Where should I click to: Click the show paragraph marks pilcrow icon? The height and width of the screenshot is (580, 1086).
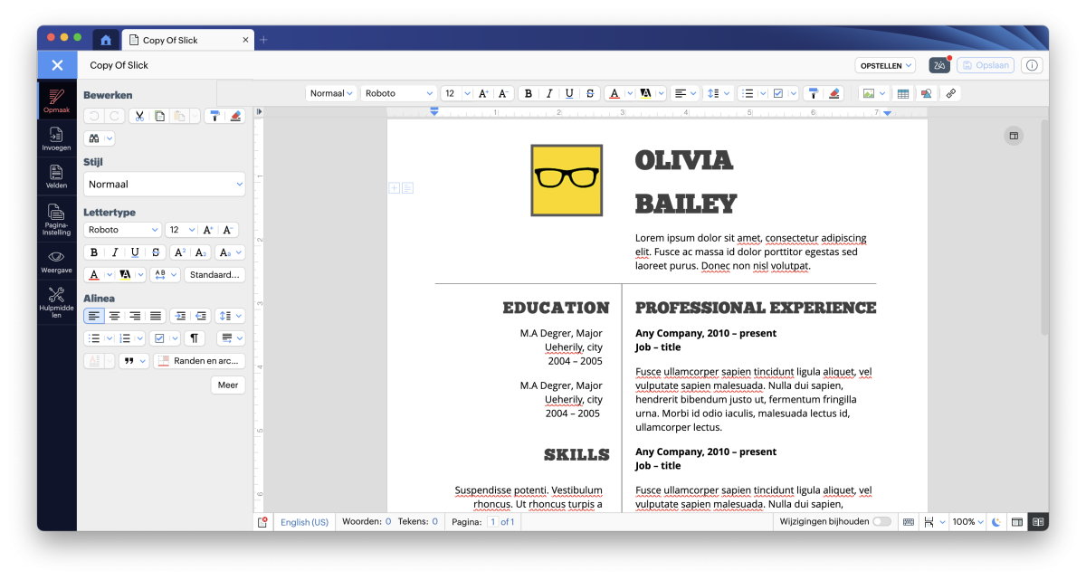(195, 338)
